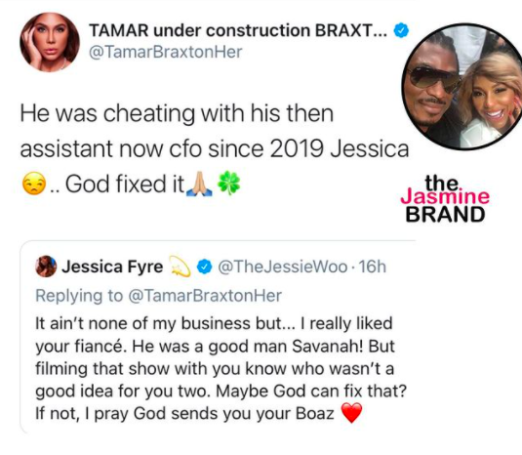Click the Jasmine Brand logo watermark
Image resolution: width=522 pixels, height=455 pixels.
pyautogui.click(x=445, y=198)
